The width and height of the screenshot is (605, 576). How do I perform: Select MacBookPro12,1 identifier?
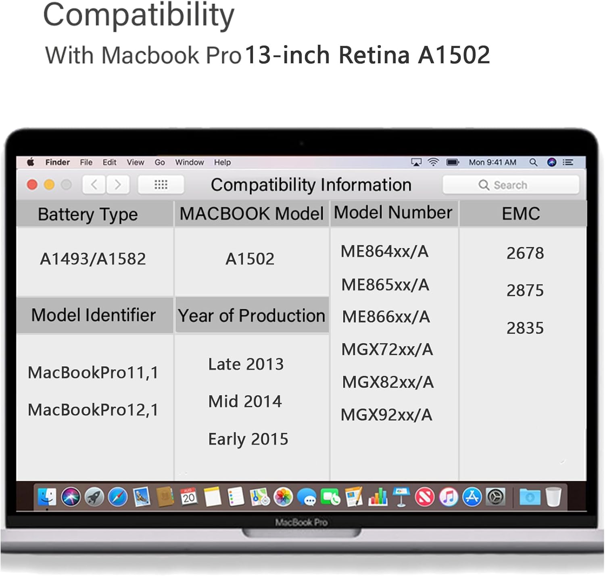point(93,410)
